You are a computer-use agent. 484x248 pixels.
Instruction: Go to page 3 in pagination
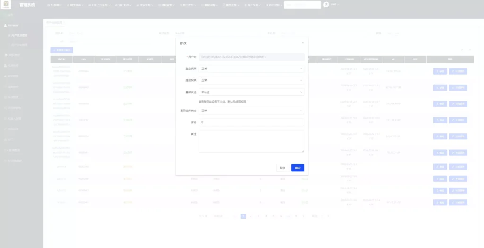(x=259, y=216)
